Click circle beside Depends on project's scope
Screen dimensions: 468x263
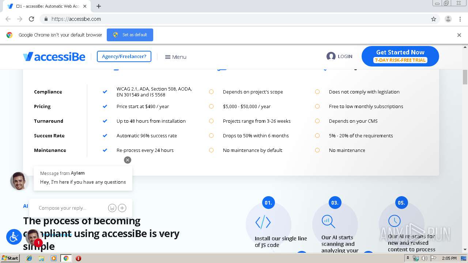[x=211, y=92]
